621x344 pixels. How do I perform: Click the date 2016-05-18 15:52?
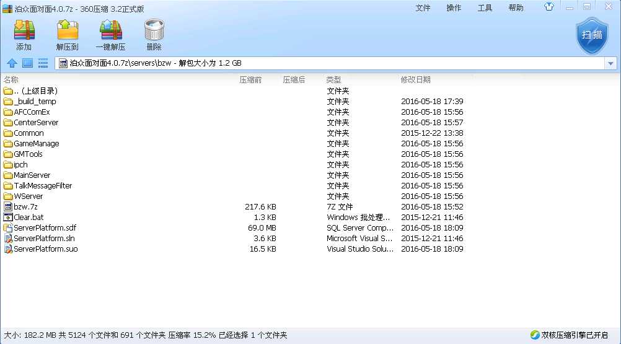point(432,206)
